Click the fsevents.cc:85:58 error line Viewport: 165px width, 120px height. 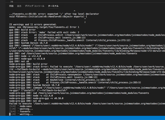(x=54, y=14)
